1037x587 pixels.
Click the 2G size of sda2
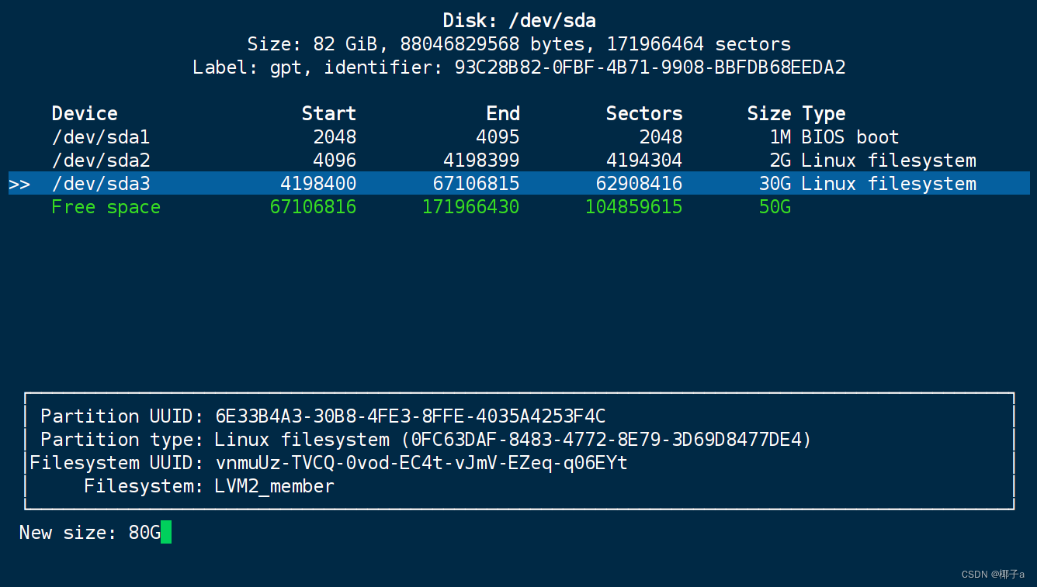click(x=780, y=161)
